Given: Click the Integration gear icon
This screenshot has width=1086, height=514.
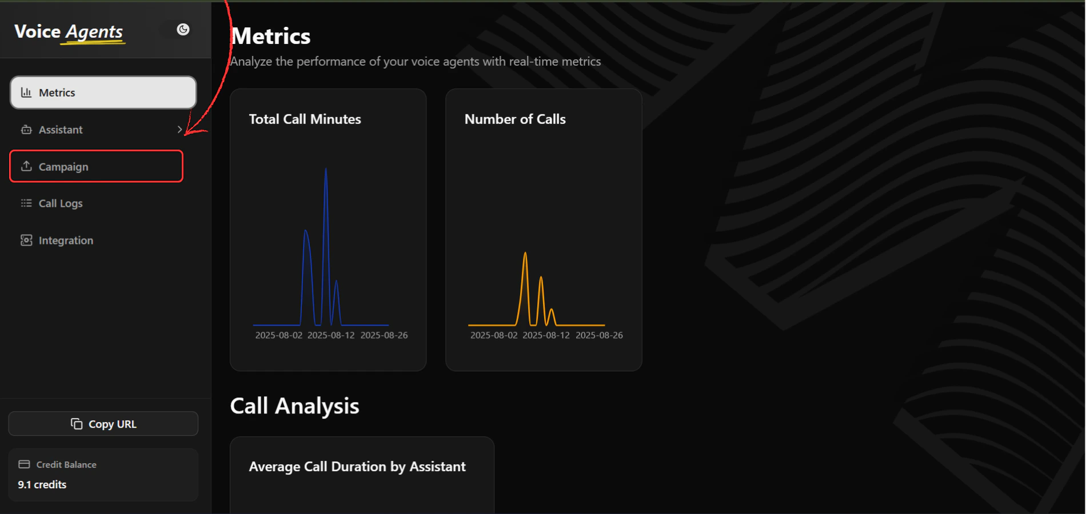Looking at the screenshot, I should (26, 240).
